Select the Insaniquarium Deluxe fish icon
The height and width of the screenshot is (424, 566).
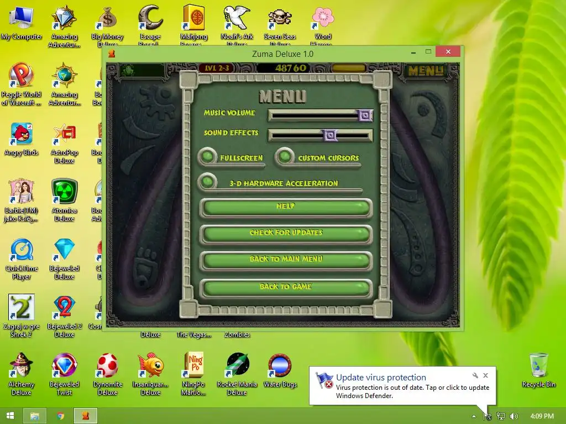[x=150, y=374]
